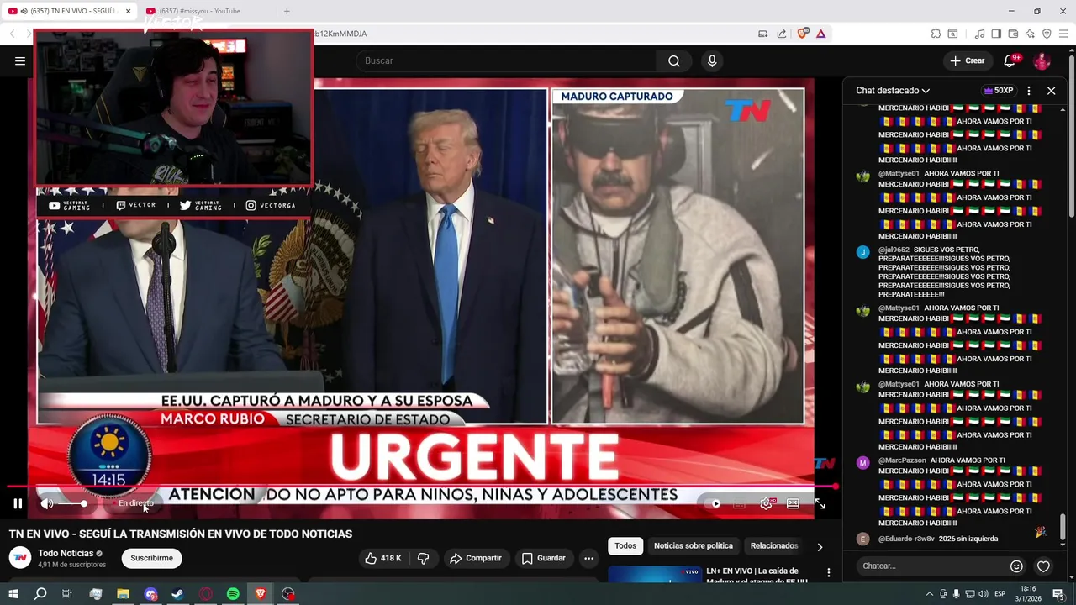Open media control music-note icon
This screenshot has width=1076, height=605.
pyautogui.click(x=979, y=34)
